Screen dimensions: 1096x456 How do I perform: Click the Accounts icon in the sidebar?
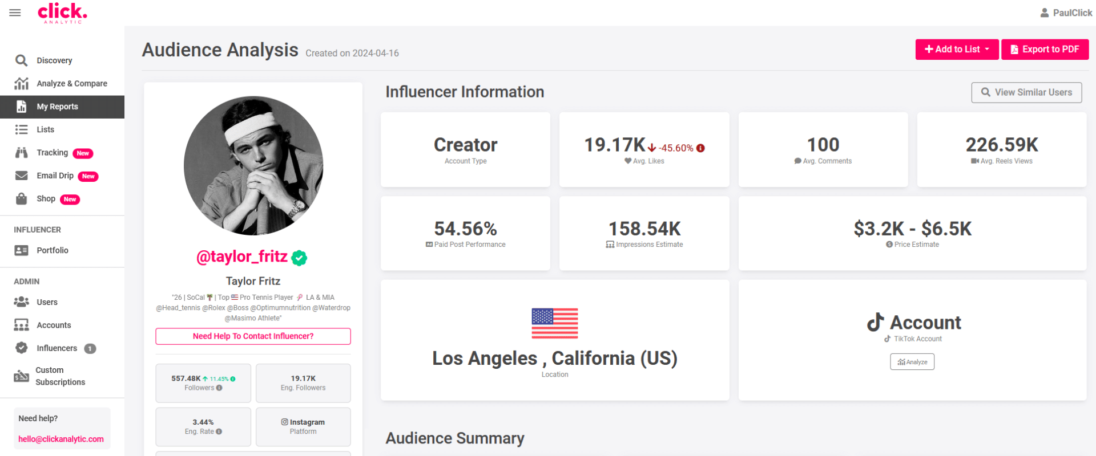(21, 325)
